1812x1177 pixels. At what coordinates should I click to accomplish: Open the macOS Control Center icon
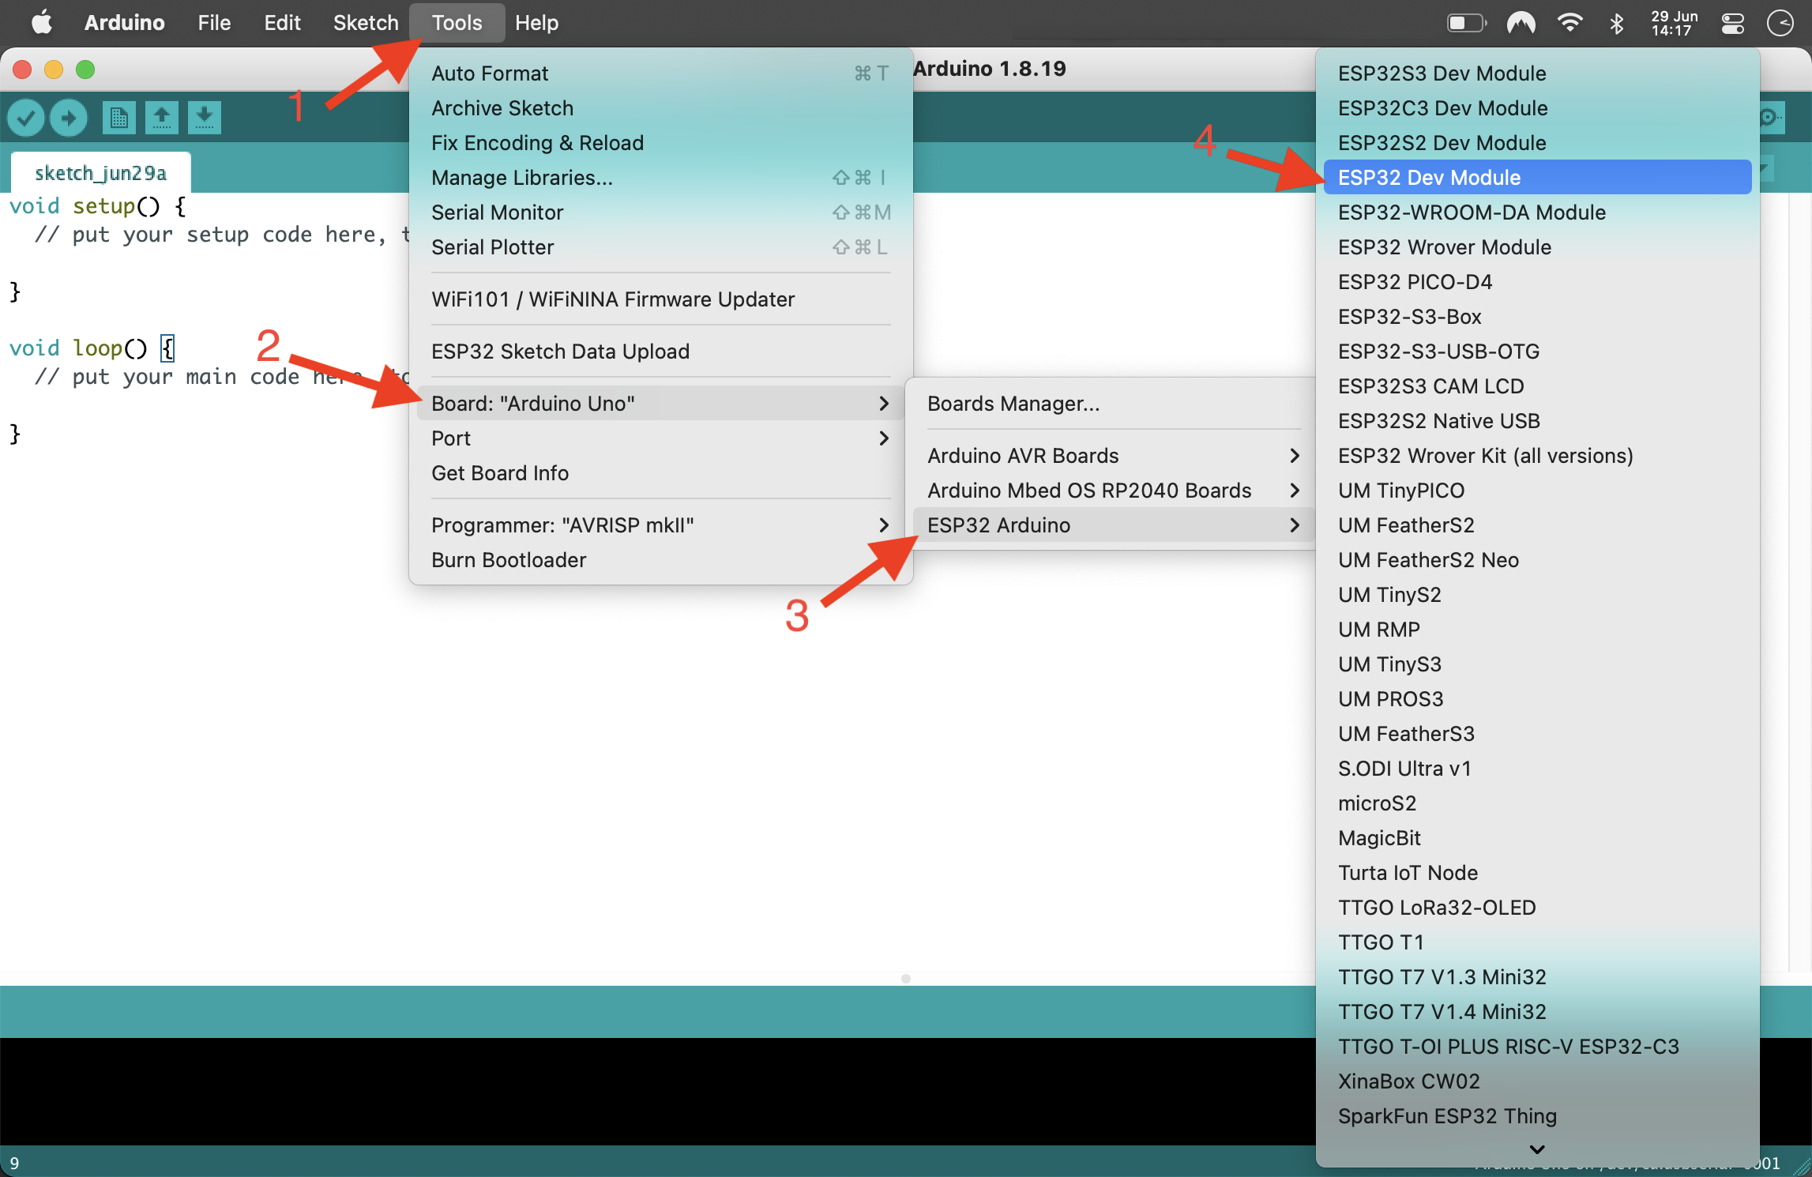click(1732, 23)
